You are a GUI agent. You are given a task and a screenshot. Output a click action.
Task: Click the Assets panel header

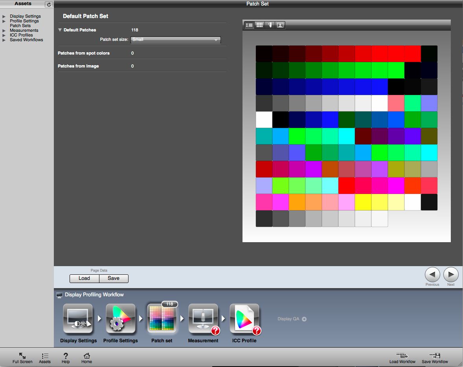pyautogui.click(x=23, y=4)
